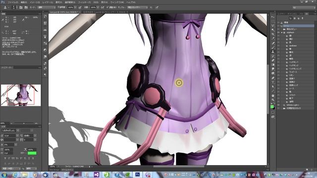Collapse the mesh group tree arrow in 3D panel

(x=282, y=33)
